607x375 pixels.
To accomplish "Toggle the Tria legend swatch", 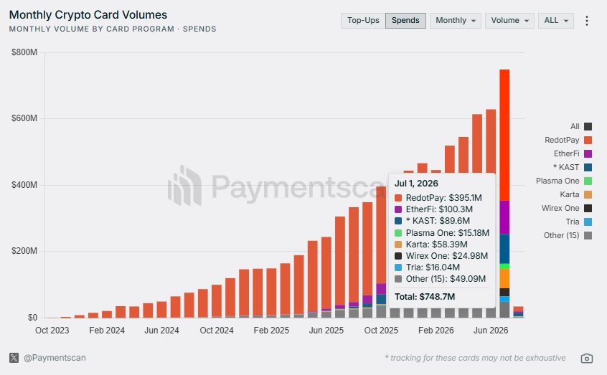I will [x=588, y=222].
